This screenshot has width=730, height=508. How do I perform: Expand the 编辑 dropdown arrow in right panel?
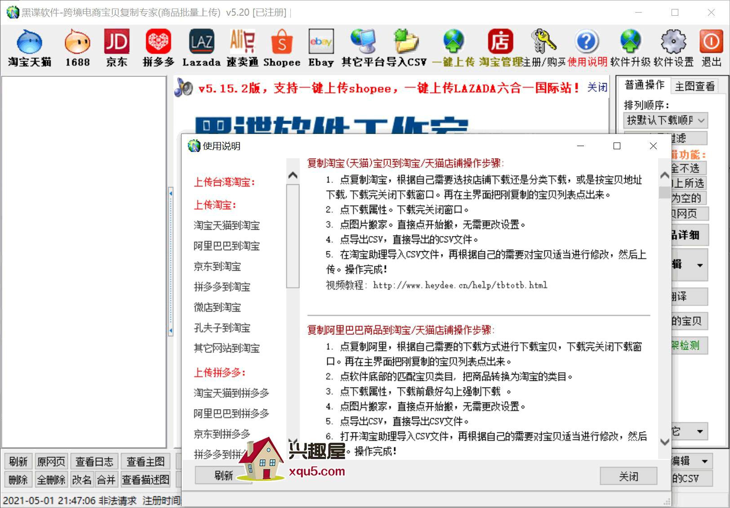(x=700, y=265)
